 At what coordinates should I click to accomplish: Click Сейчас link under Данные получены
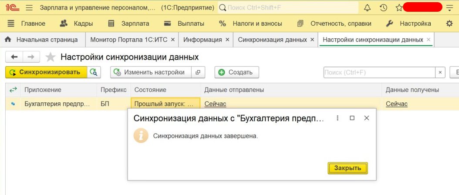click(397, 104)
